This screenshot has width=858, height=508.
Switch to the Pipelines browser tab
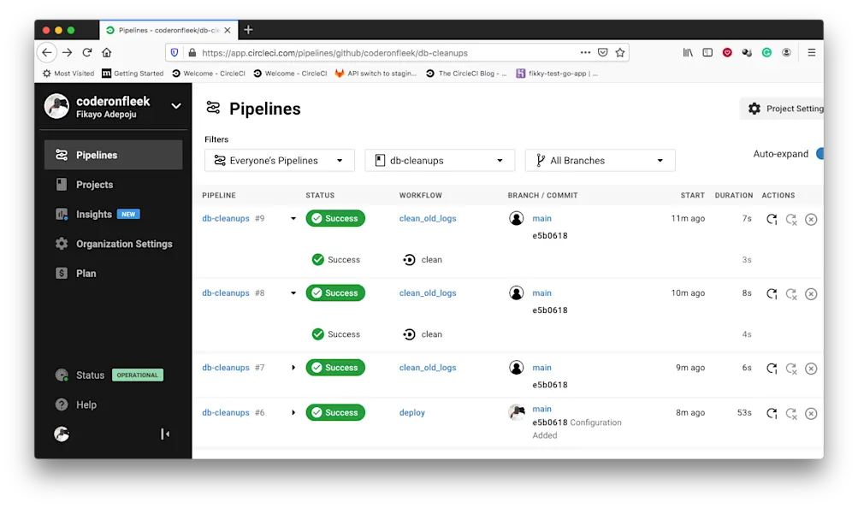pyautogui.click(x=163, y=28)
